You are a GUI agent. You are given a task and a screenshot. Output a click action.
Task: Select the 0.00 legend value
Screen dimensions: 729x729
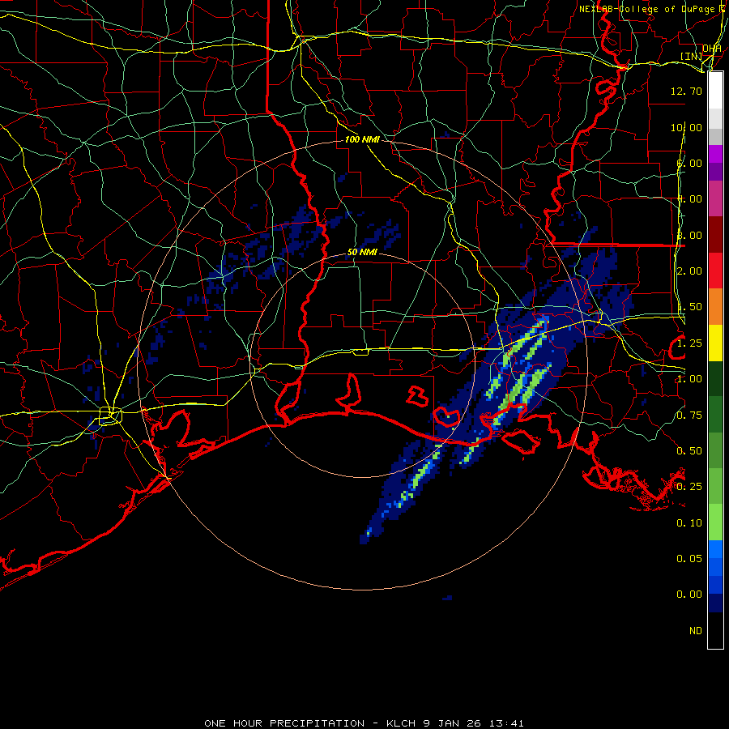tap(689, 595)
